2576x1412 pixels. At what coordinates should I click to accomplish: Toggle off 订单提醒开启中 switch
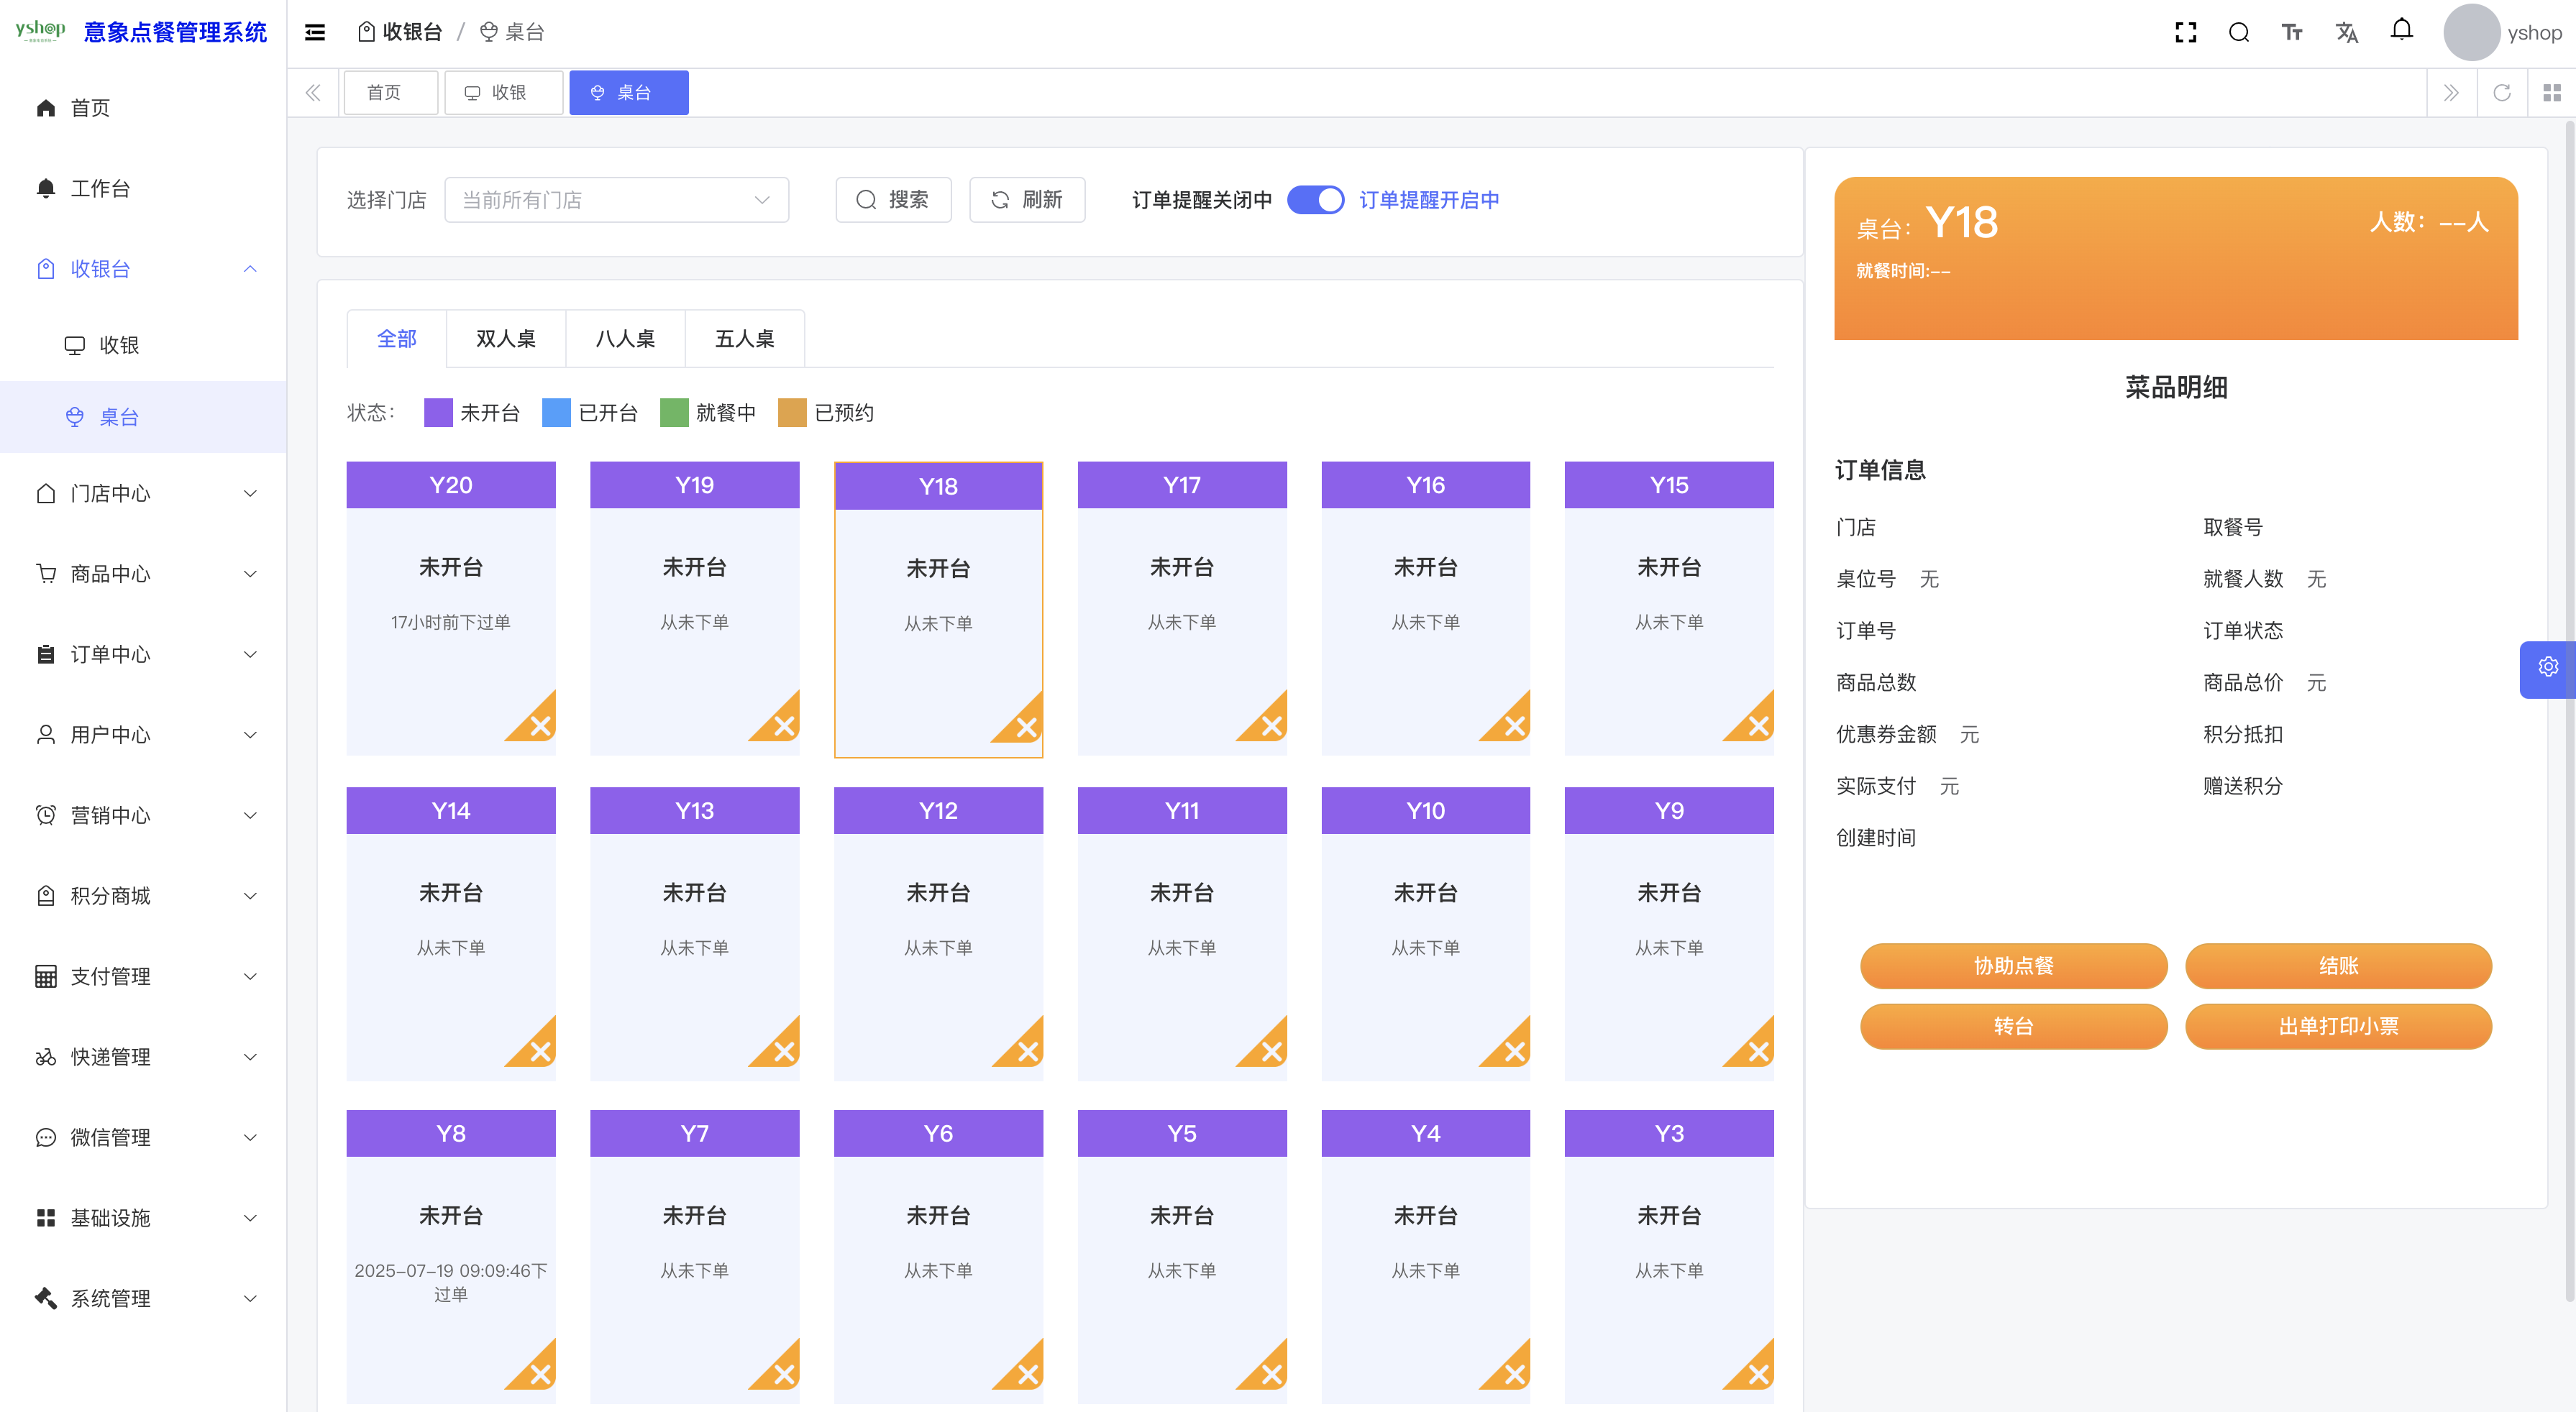(x=1317, y=200)
